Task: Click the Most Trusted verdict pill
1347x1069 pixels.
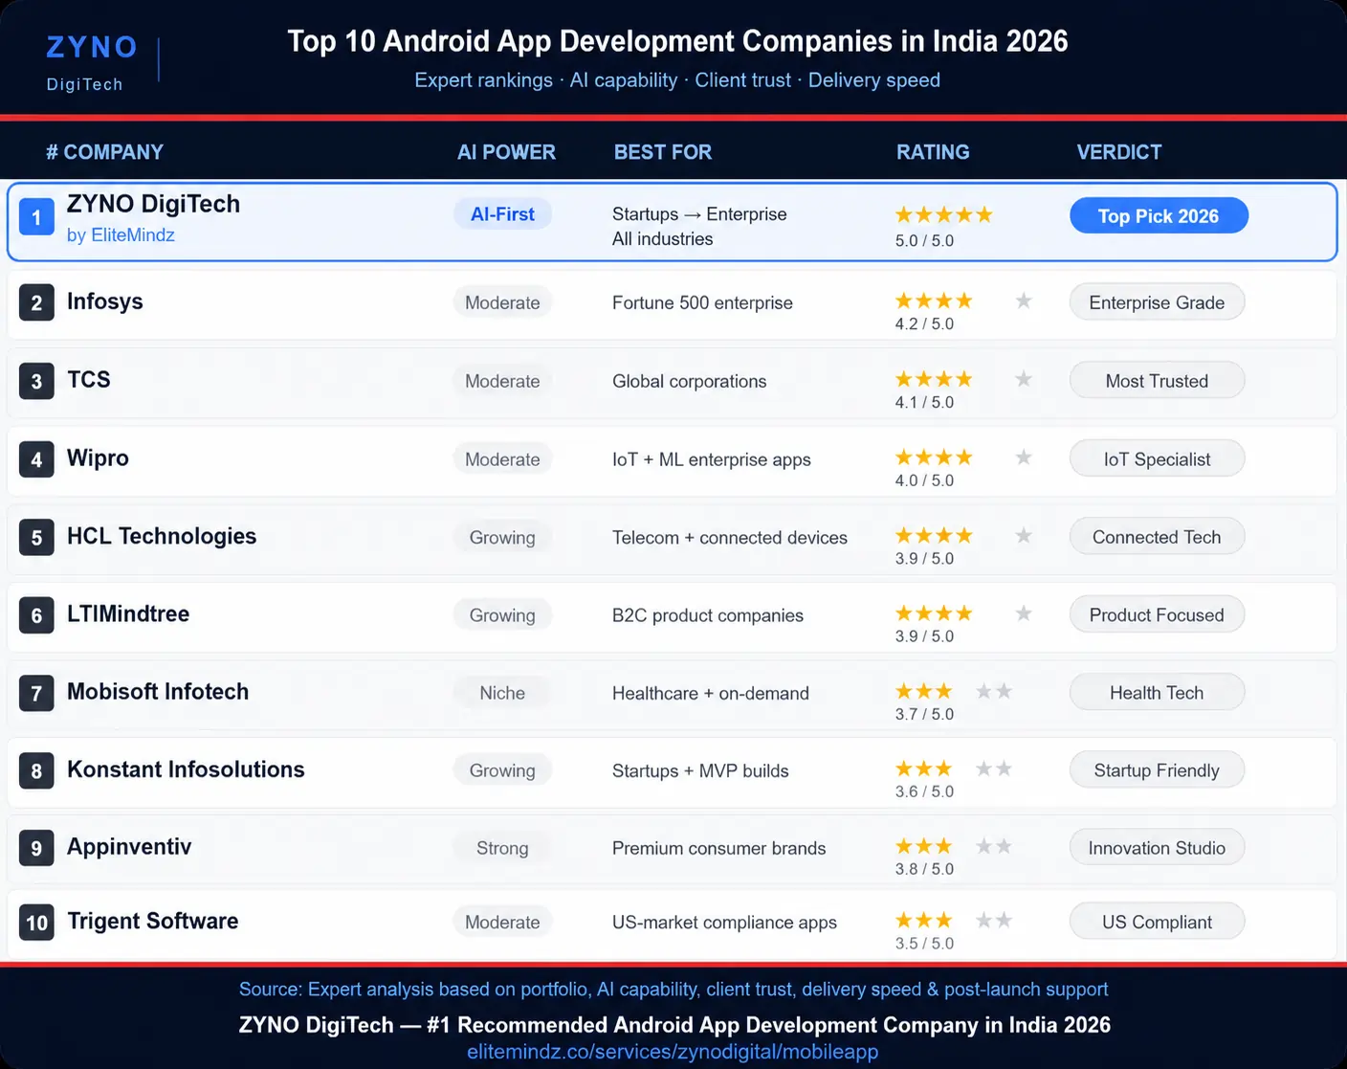Action: [1157, 381]
